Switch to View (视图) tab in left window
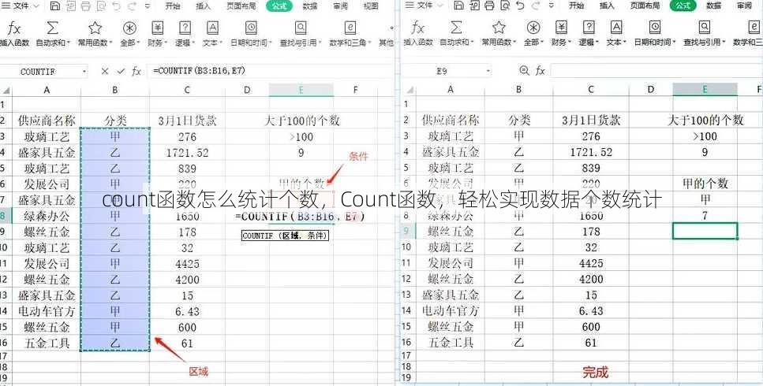 click(x=371, y=6)
